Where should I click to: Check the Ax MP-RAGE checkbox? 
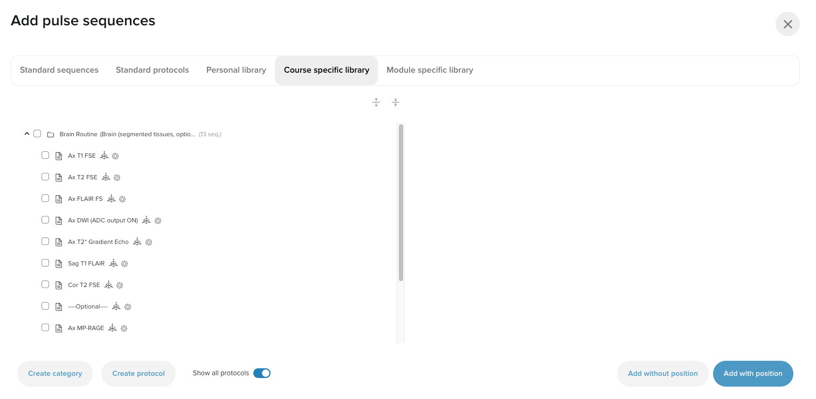tap(45, 327)
